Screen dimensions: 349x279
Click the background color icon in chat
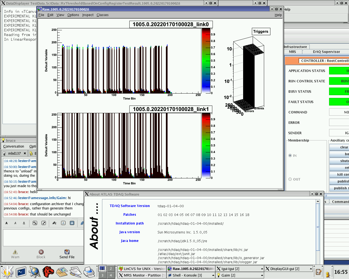(x=72, y=223)
